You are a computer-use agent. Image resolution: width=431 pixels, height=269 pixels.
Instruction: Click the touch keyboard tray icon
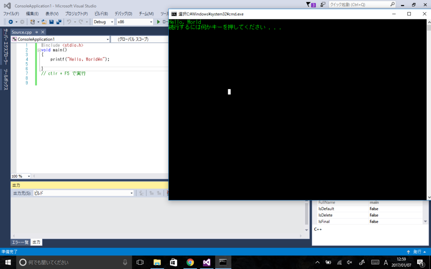pos(375,262)
